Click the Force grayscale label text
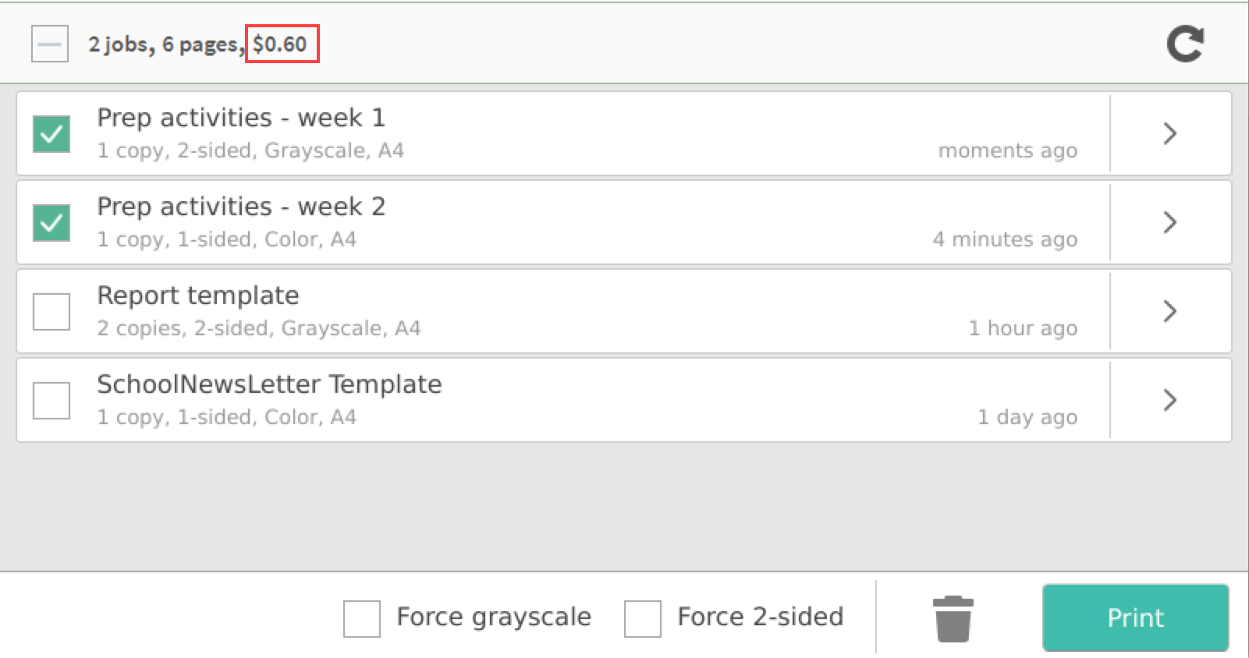The image size is (1249, 658). coord(494,617)
